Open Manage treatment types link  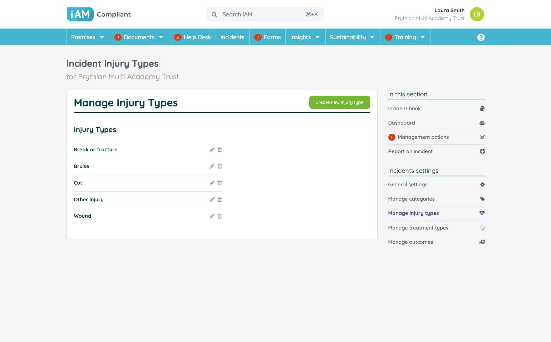pyautogui.click(x=418, y=228)
